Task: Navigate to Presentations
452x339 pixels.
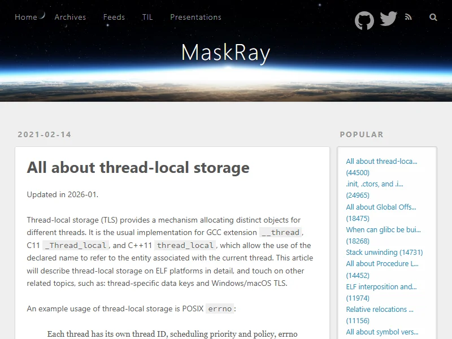Action: tap(195, 17)
